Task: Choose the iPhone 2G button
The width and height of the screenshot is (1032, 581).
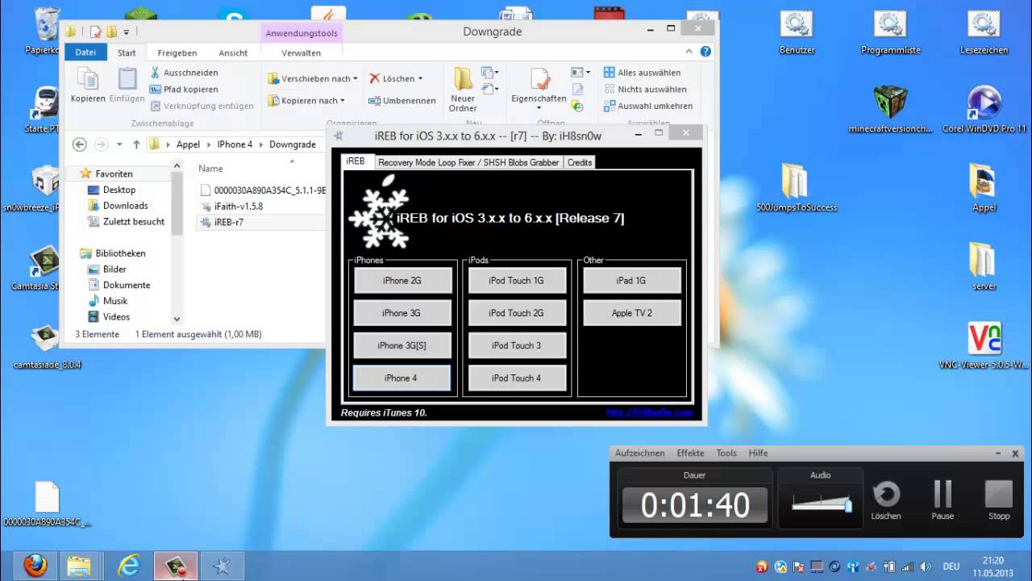Action: [x=402, y=281]
